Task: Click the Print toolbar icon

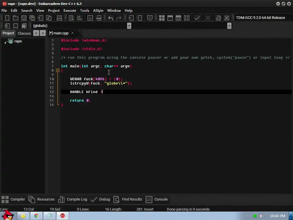Action: [x=59, y=18]
